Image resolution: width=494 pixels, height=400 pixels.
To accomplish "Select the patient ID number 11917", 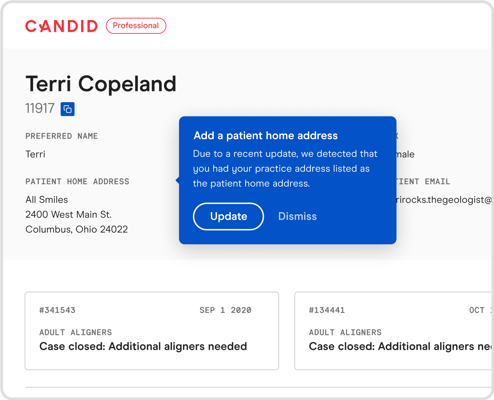I will click(40, 109).
